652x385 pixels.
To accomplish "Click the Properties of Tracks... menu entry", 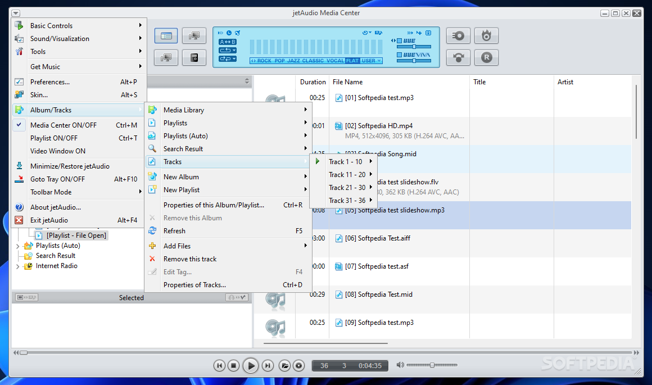I will pyautogui.click(x=228, y=285).
